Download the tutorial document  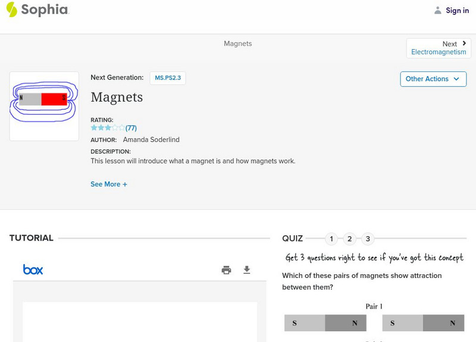247,270
